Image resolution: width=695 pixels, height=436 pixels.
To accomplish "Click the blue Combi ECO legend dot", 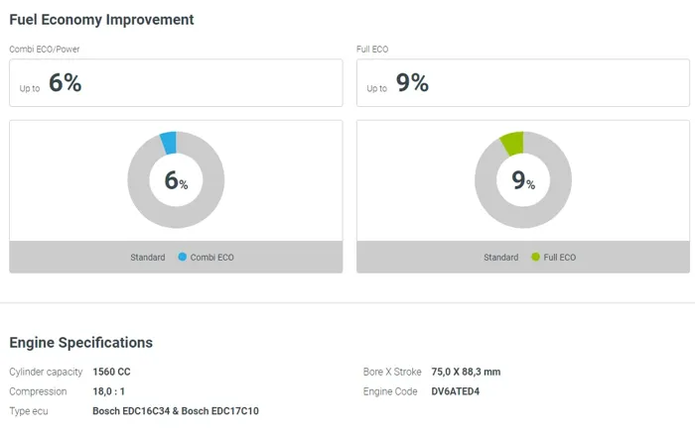I will 183,258.
